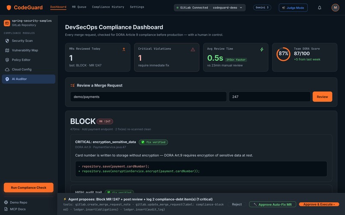Click the Vulnerability Map icon
Viewport: 345px width, 215px height.
[x=7, y=50]
